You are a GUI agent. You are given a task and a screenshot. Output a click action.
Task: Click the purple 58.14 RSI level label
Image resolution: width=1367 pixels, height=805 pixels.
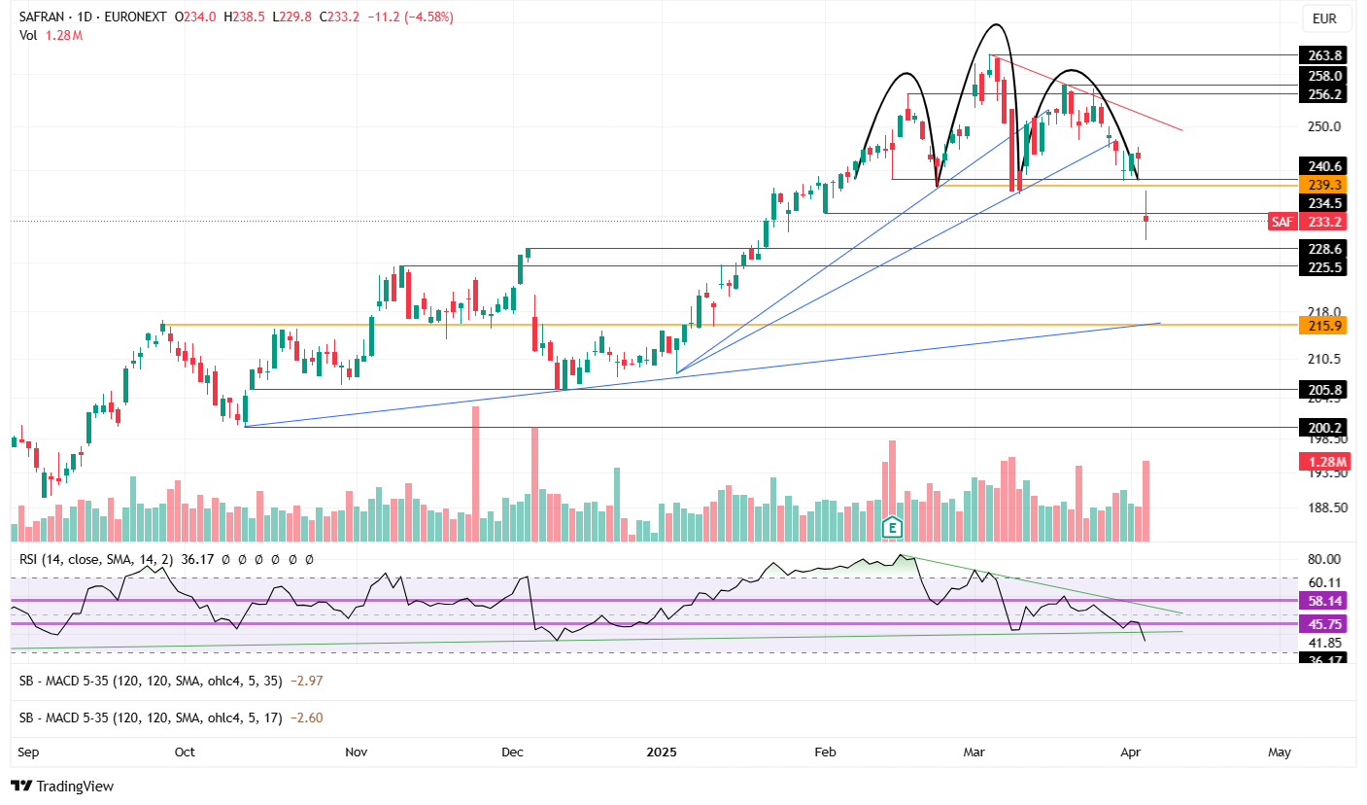point(1325,602)
